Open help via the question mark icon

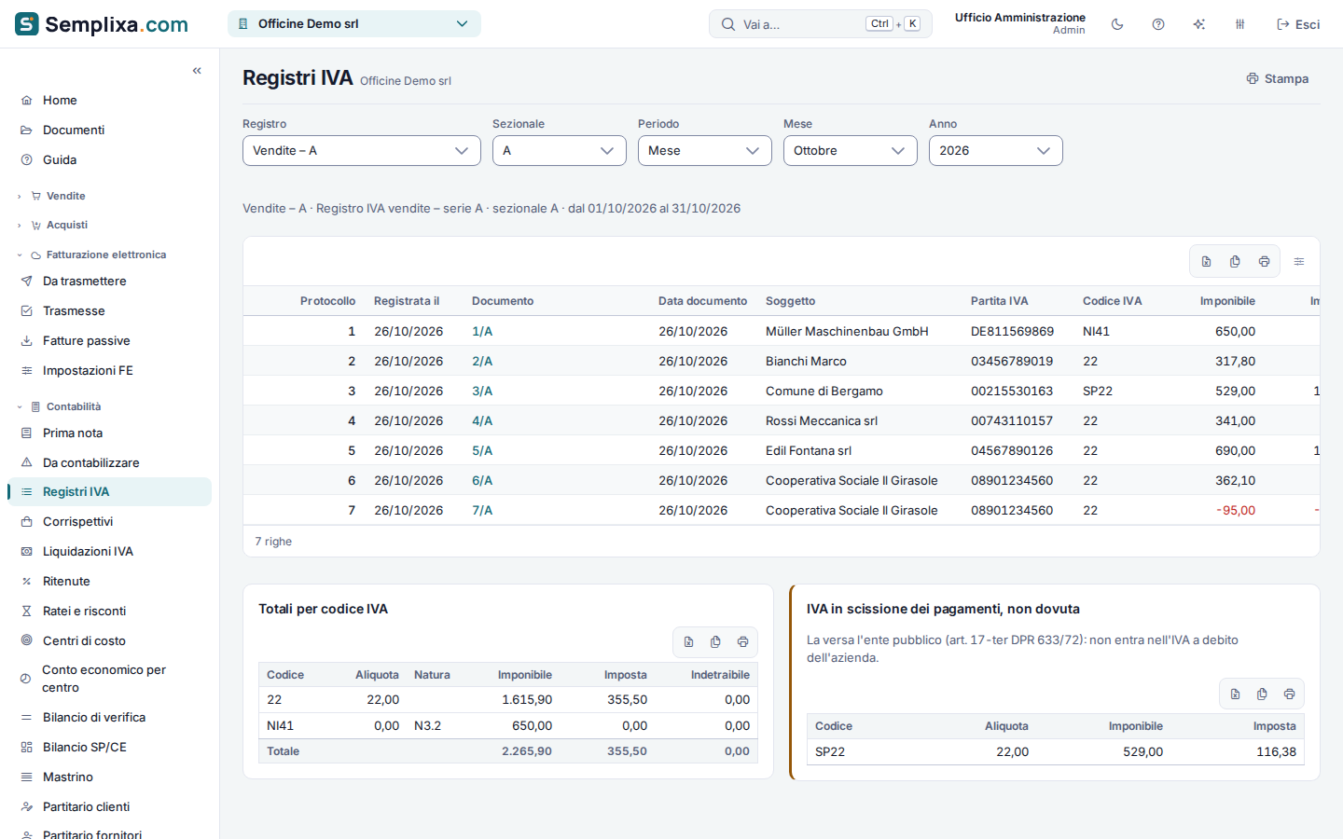[1158, 24]
